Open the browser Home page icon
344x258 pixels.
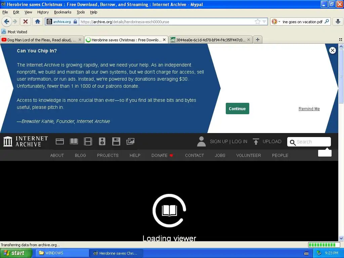(38, 21)
